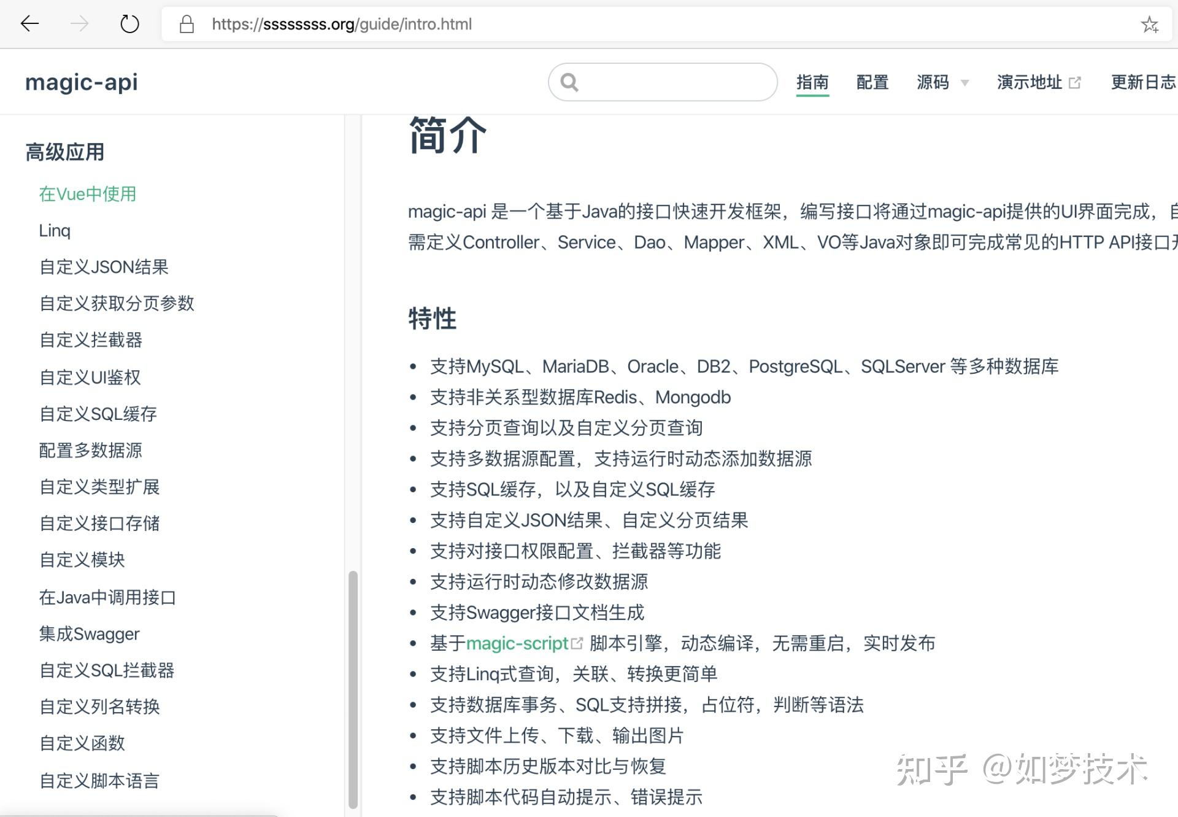
Task: Reload the page with the refresh icon
Action: (129, 24)
